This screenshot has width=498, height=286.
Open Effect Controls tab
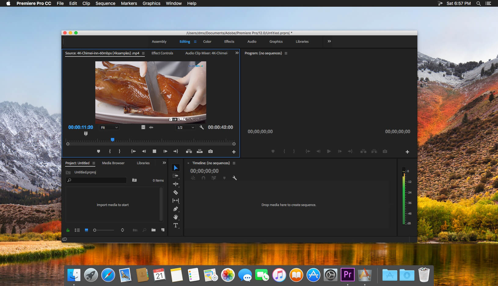click(x=162, y=53)
